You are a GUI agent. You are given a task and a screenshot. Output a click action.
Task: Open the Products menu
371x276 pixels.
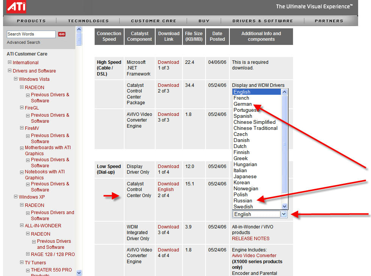pos(31,21)
